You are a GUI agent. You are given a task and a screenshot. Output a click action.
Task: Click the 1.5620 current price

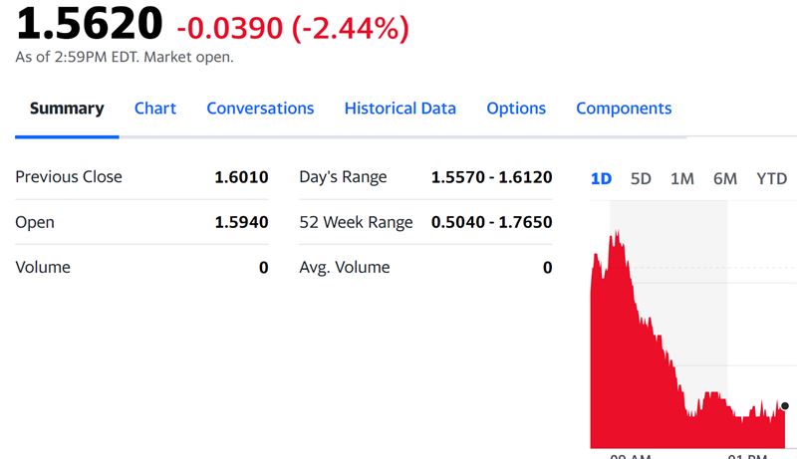pos(89,23)
